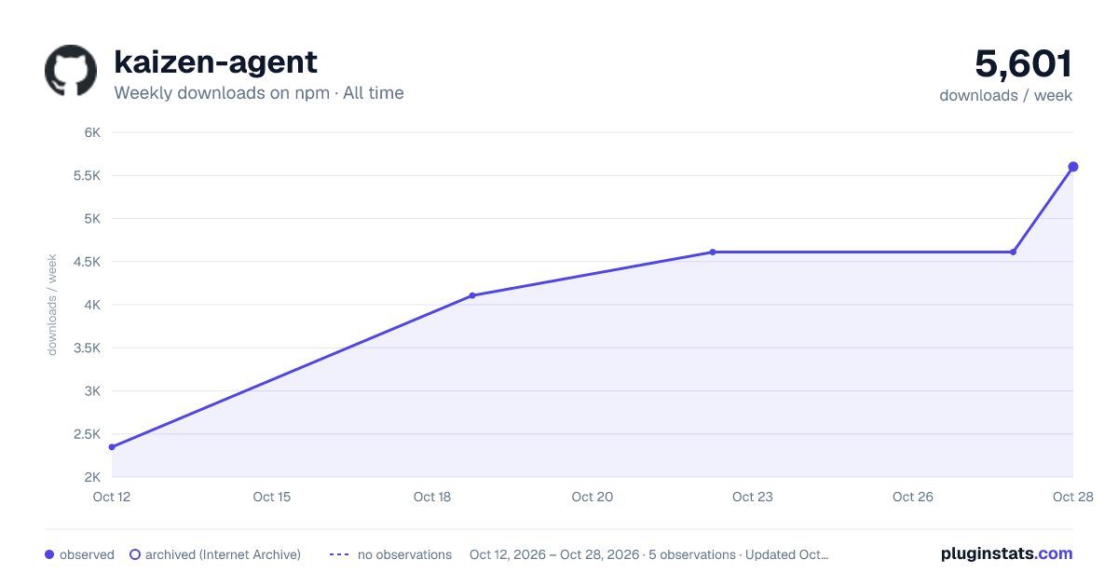Screen dimensions: 1118x587
Task: Click the GitHub logo avatar
Action: pyautogui.click(x=71, y=71)
